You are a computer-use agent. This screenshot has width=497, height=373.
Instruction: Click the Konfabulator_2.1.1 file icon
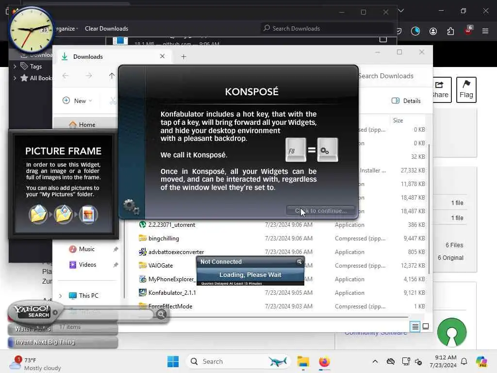coord(143,292)
